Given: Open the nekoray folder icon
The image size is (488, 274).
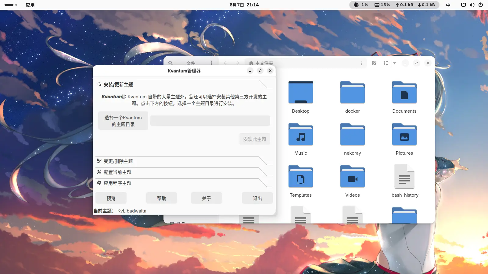Looking at the screenshot, I should click(x=353, y=135).
